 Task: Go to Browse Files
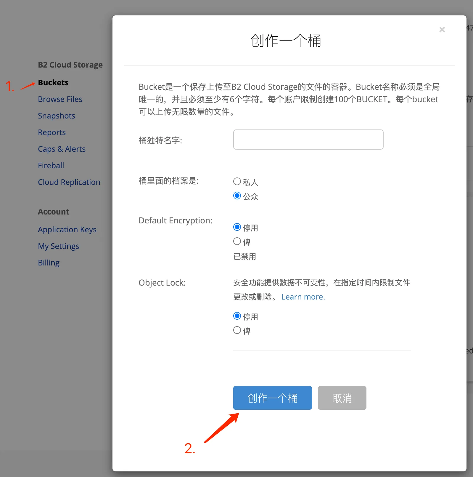60,99
